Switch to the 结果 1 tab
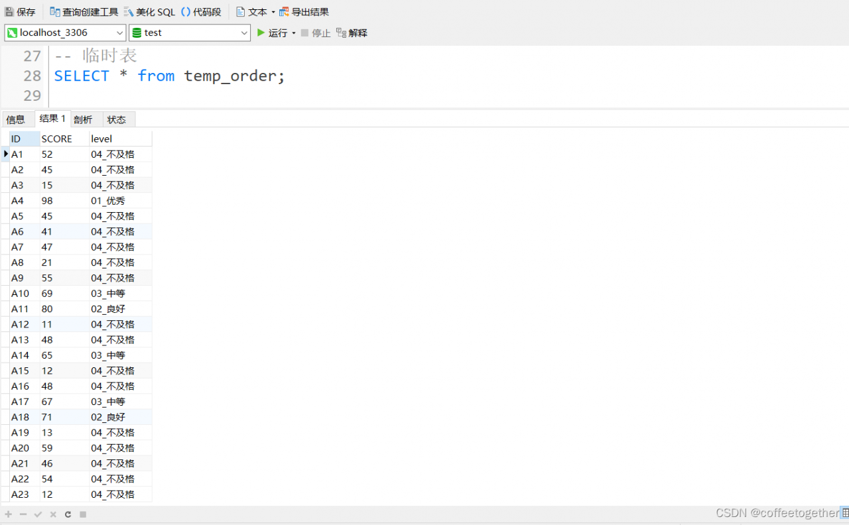Viewport: 849px width, 525px height. pyautogui.click(x=52, y=119)
